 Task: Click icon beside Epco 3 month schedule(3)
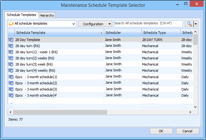11,89
